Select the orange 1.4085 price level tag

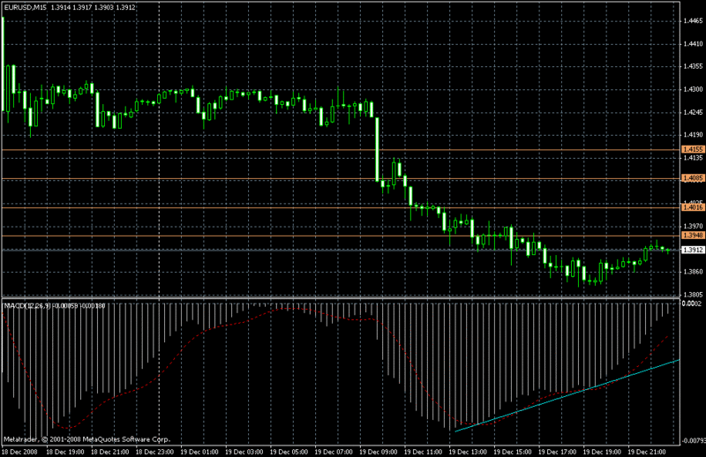tap(691, 178)
